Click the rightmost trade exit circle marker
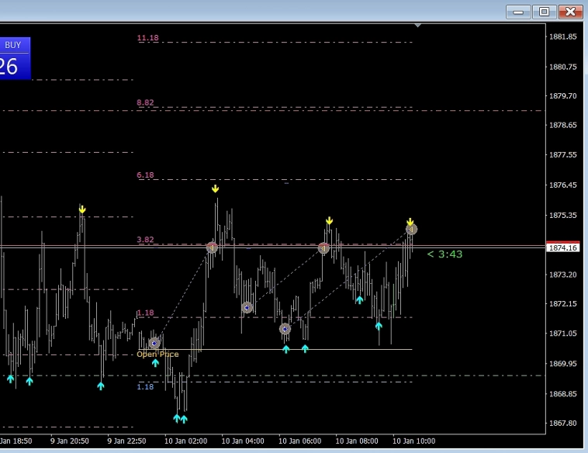The image size is (588, 453). [x=411, y=230]
